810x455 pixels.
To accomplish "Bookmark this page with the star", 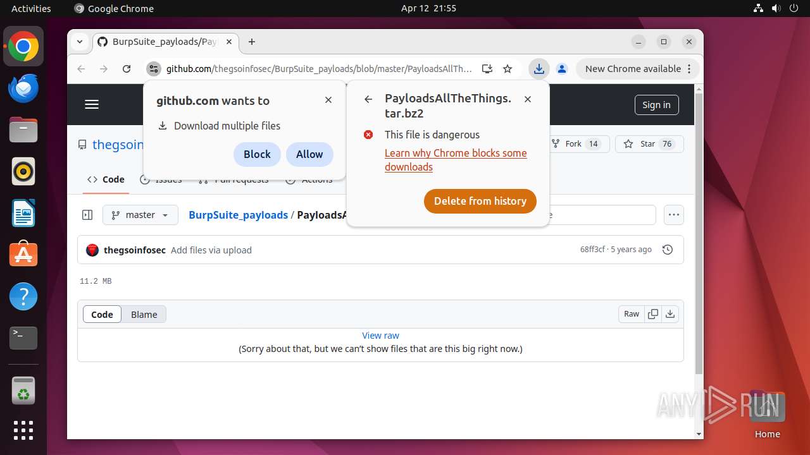I will tap(508, 69).
